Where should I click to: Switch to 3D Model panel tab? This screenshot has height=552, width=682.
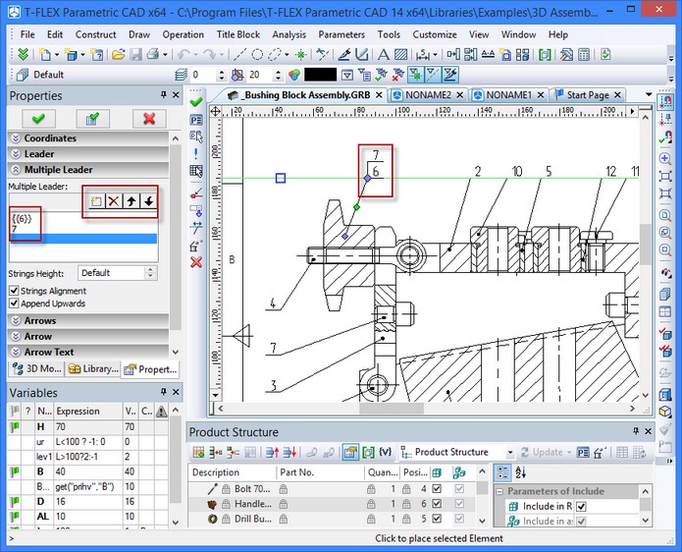36,368
